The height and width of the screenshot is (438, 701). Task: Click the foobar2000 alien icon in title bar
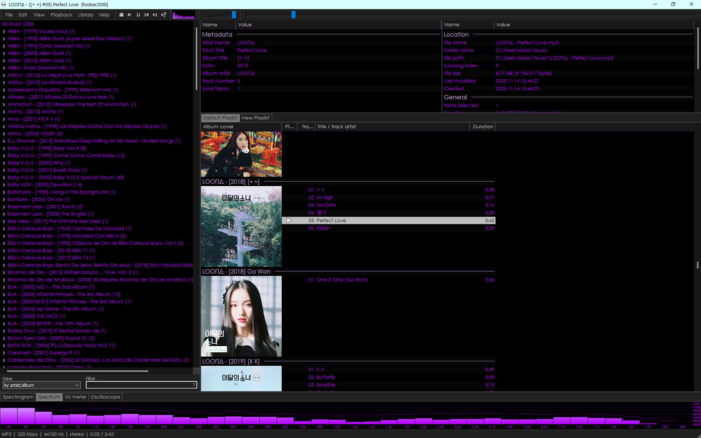coord(4,4)
